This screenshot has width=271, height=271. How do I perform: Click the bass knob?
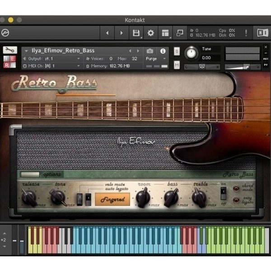coord(171,198)
